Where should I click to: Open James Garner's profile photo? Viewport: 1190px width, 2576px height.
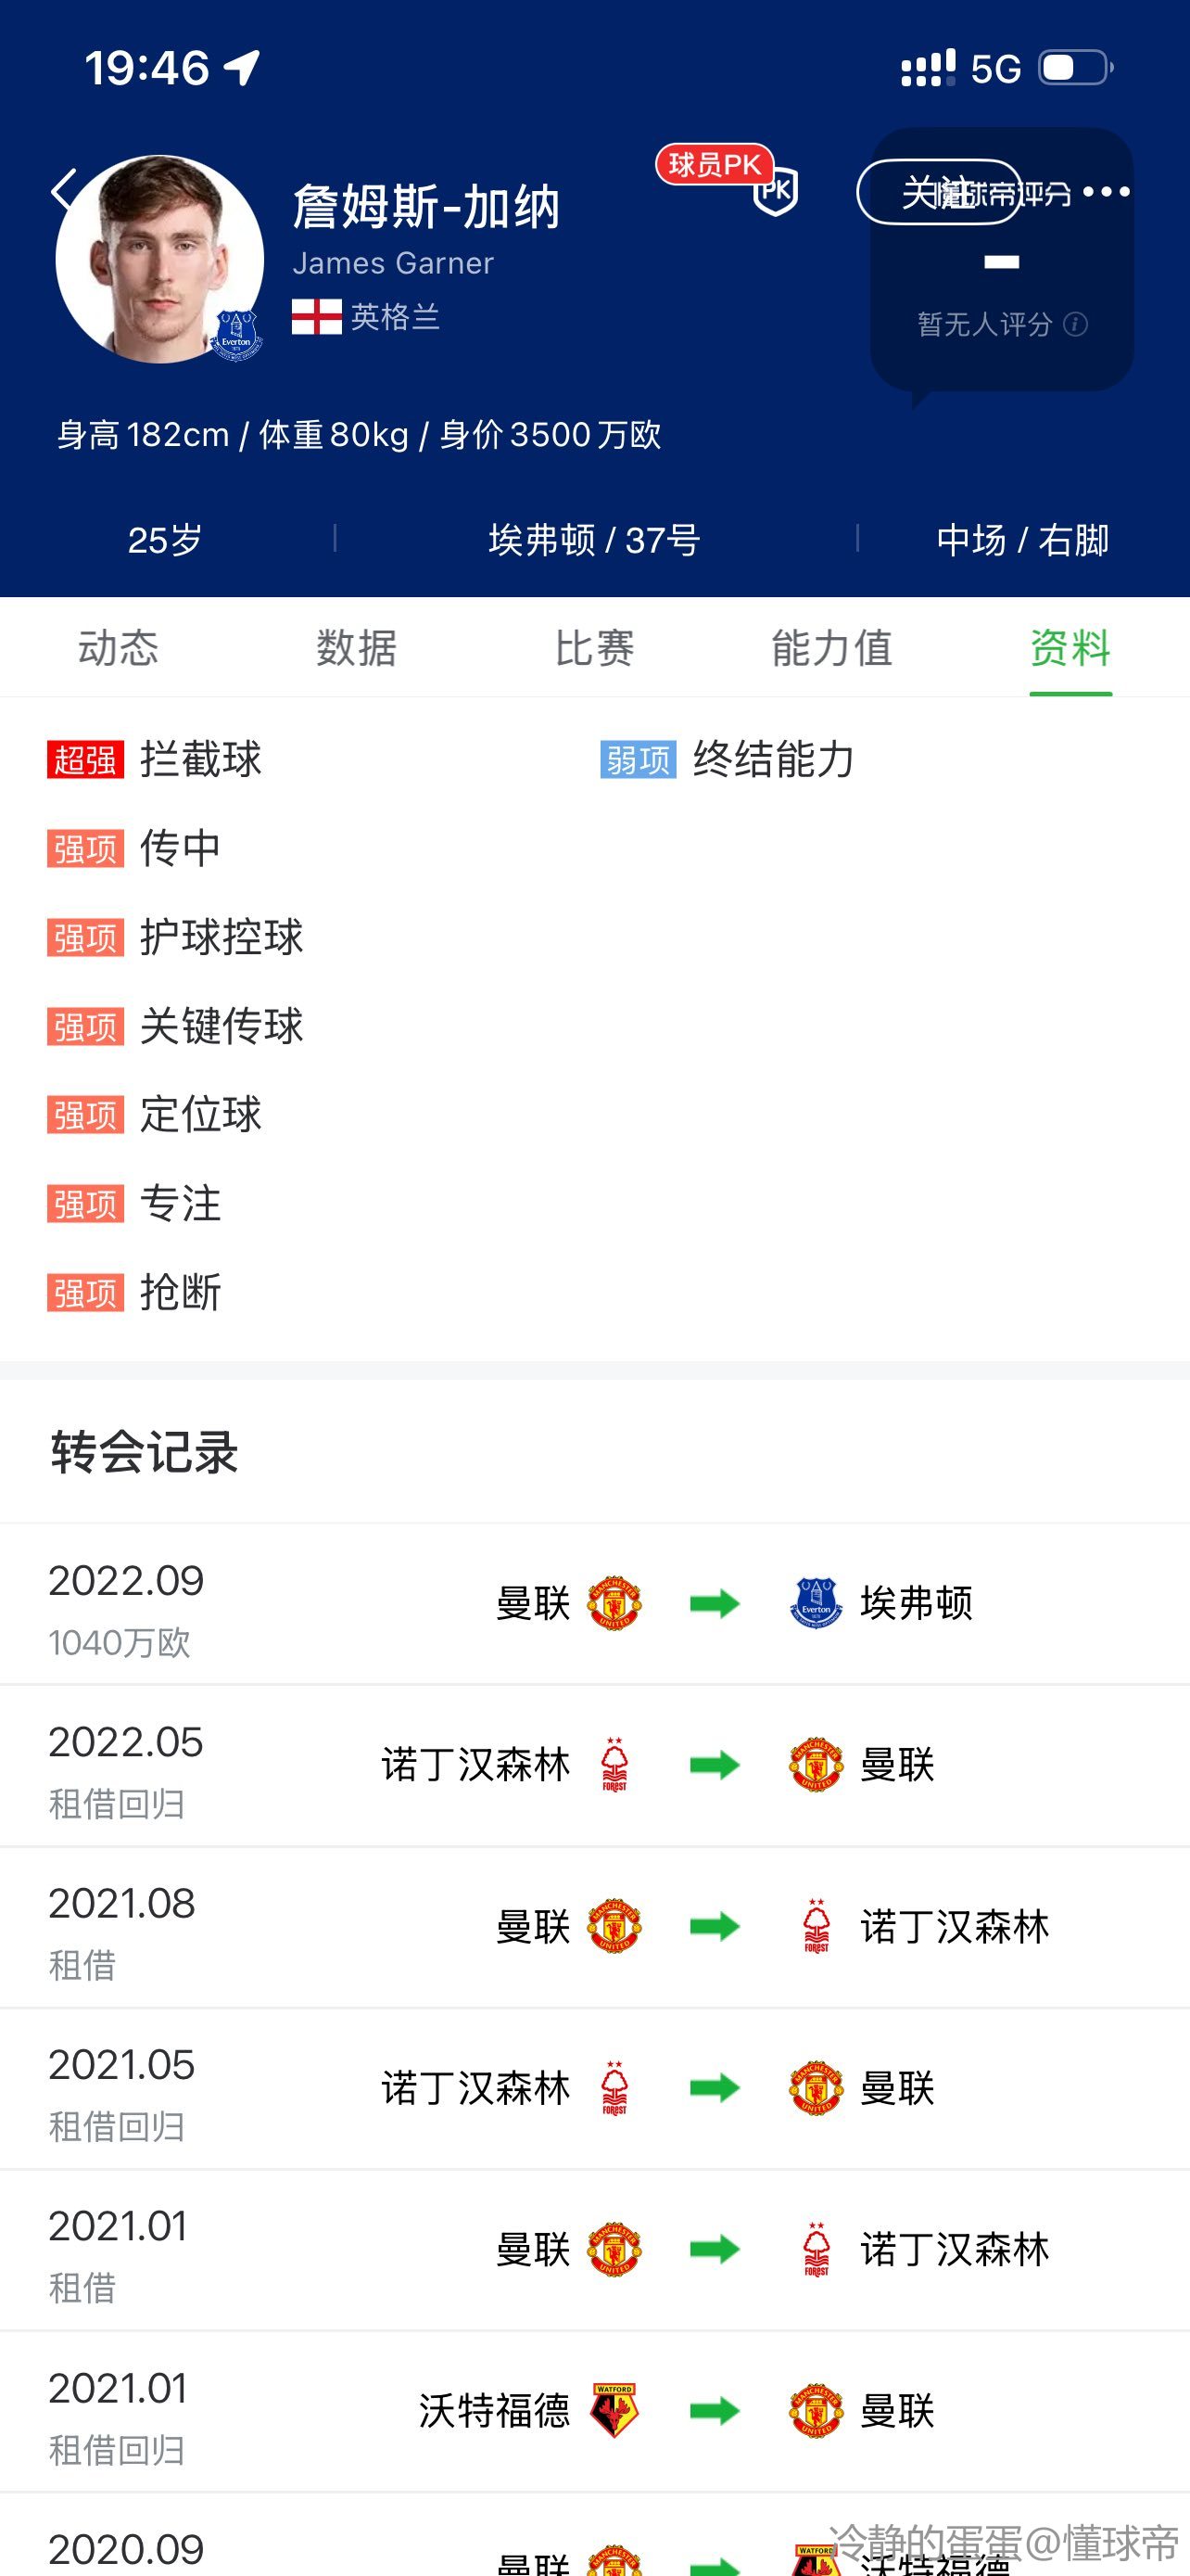159,258
